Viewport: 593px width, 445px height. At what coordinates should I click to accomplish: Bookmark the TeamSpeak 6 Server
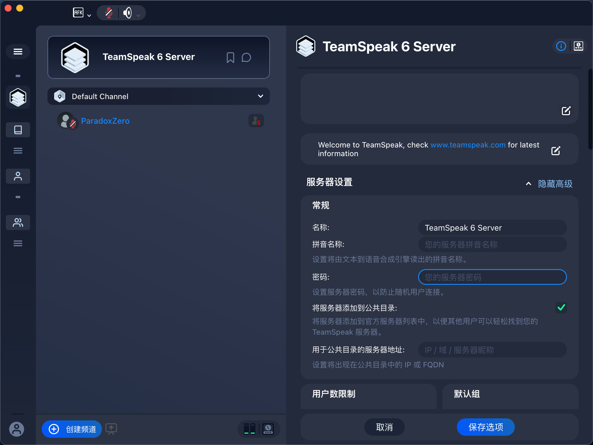click(230, 58)
